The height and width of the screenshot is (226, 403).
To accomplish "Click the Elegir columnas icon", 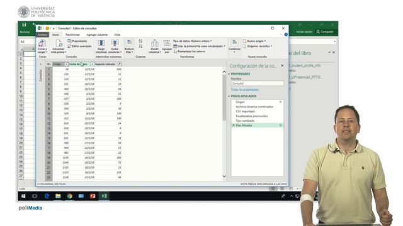I will pos(101,43).
